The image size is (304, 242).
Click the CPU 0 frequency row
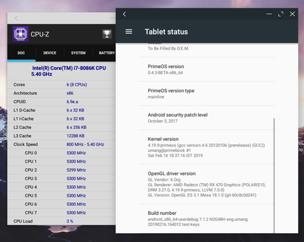61,153
